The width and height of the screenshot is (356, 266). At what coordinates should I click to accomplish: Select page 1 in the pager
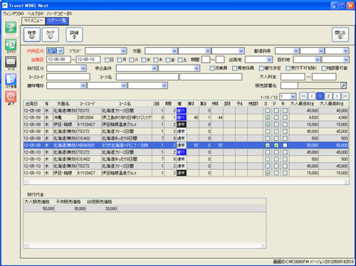(x=320, y=96)
